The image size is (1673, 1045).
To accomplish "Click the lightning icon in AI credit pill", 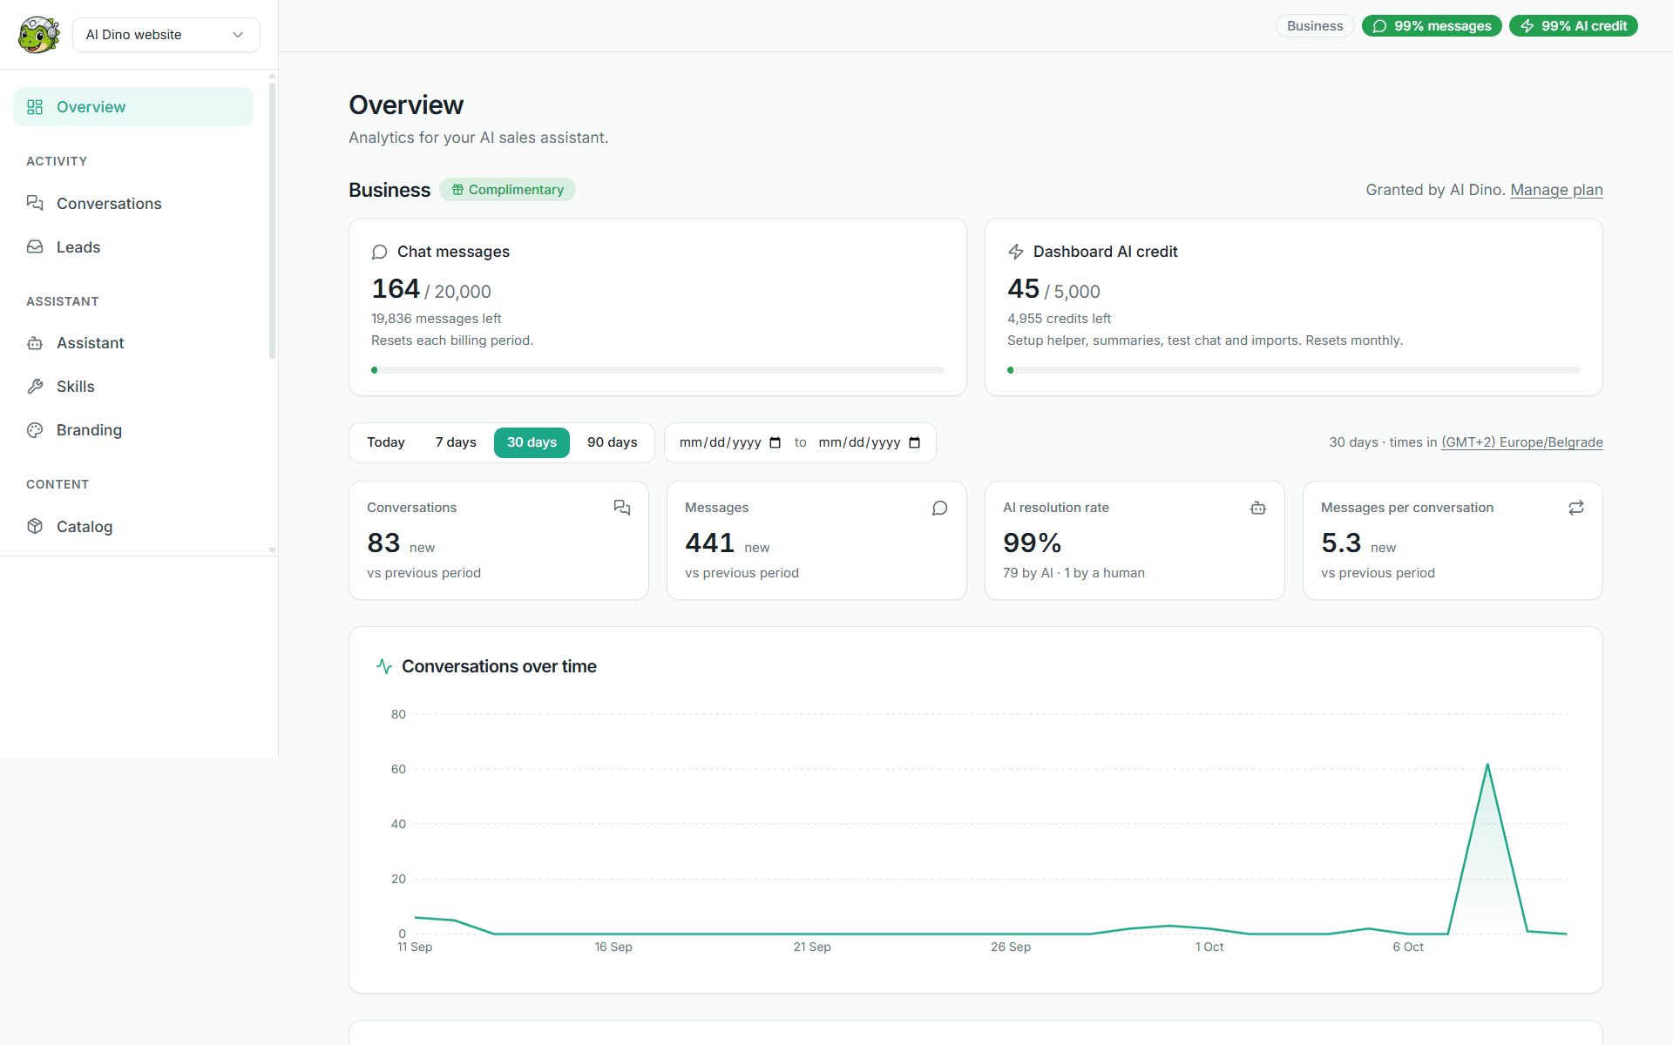I will (x=1527, y=26).
